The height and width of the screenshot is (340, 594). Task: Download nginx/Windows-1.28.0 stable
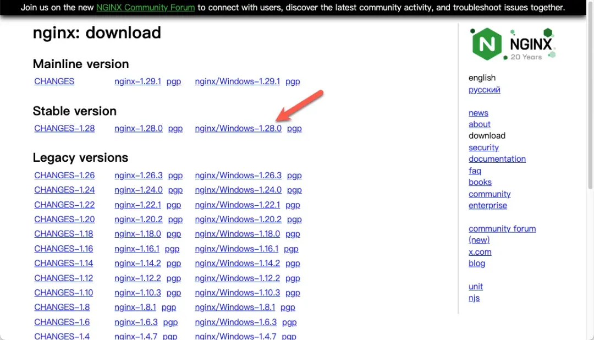point(238,128)
